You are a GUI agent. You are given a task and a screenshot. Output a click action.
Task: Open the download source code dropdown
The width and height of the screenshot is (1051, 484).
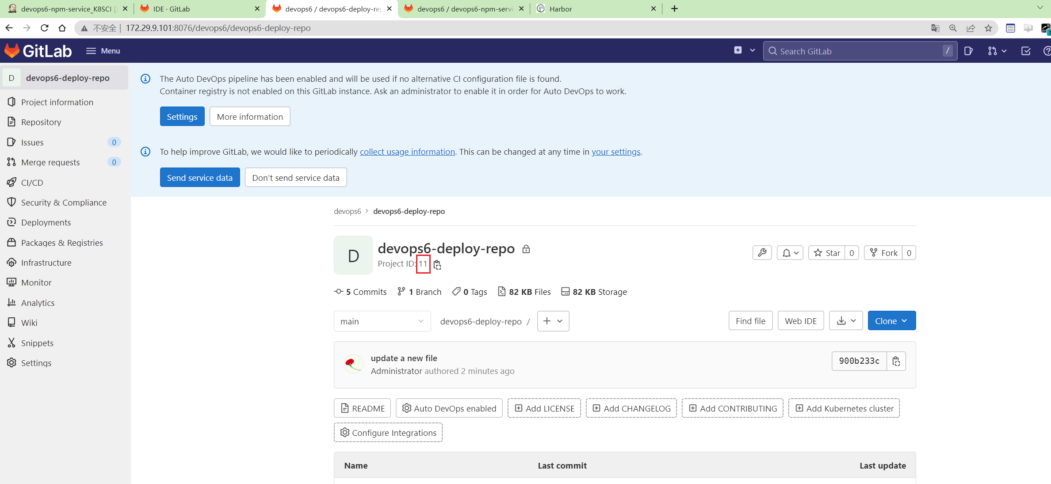(x=846, y=321)
